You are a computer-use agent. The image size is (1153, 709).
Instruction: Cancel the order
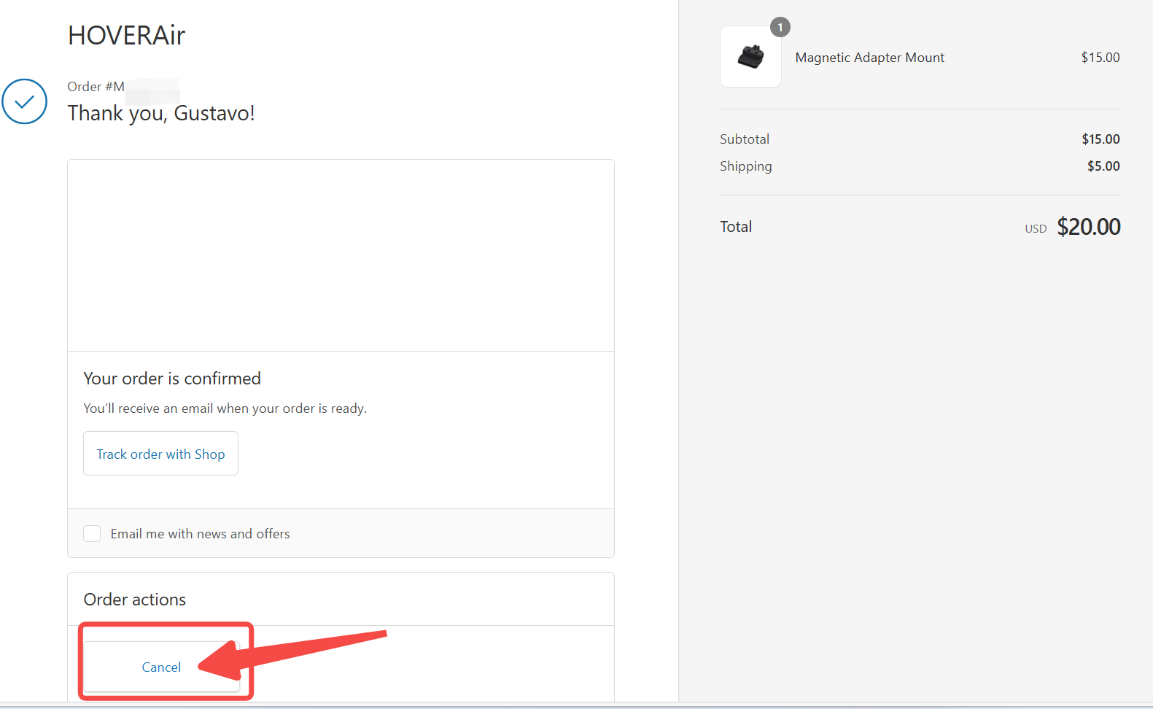[x=161, y=667]
